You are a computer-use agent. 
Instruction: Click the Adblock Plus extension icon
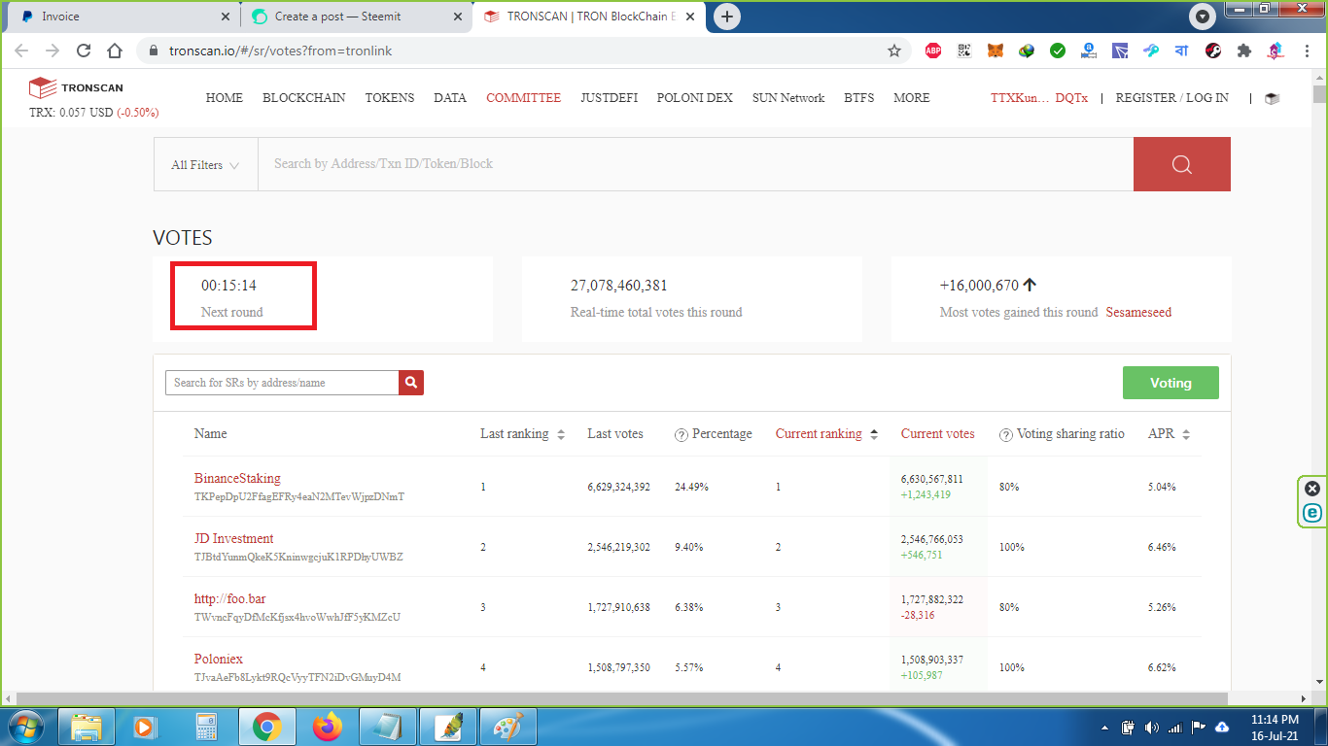pos(933,51)
